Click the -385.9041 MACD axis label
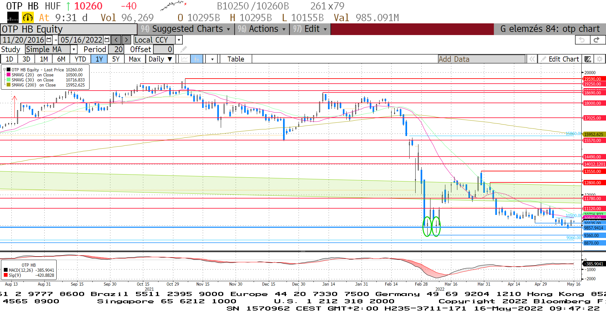 594,264
